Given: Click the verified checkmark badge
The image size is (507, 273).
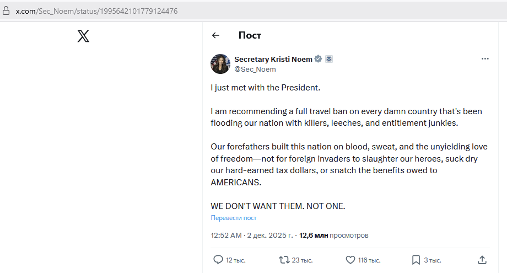Looking at the screenshot, I should (318, 59).
